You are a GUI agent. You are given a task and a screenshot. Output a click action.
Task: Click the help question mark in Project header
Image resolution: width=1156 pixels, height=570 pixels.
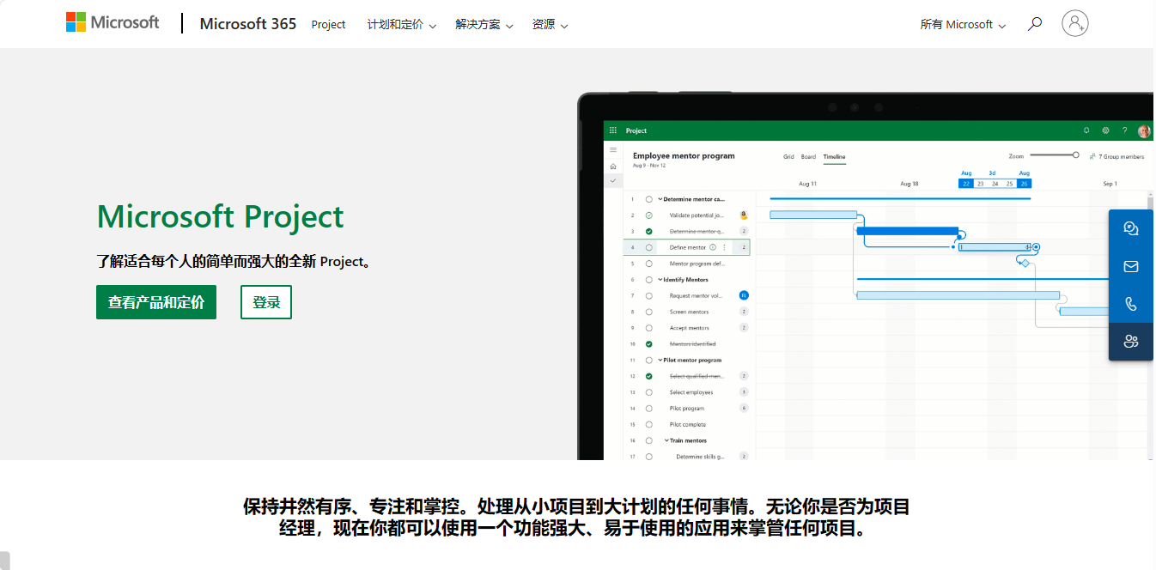tap(1125, 130)
